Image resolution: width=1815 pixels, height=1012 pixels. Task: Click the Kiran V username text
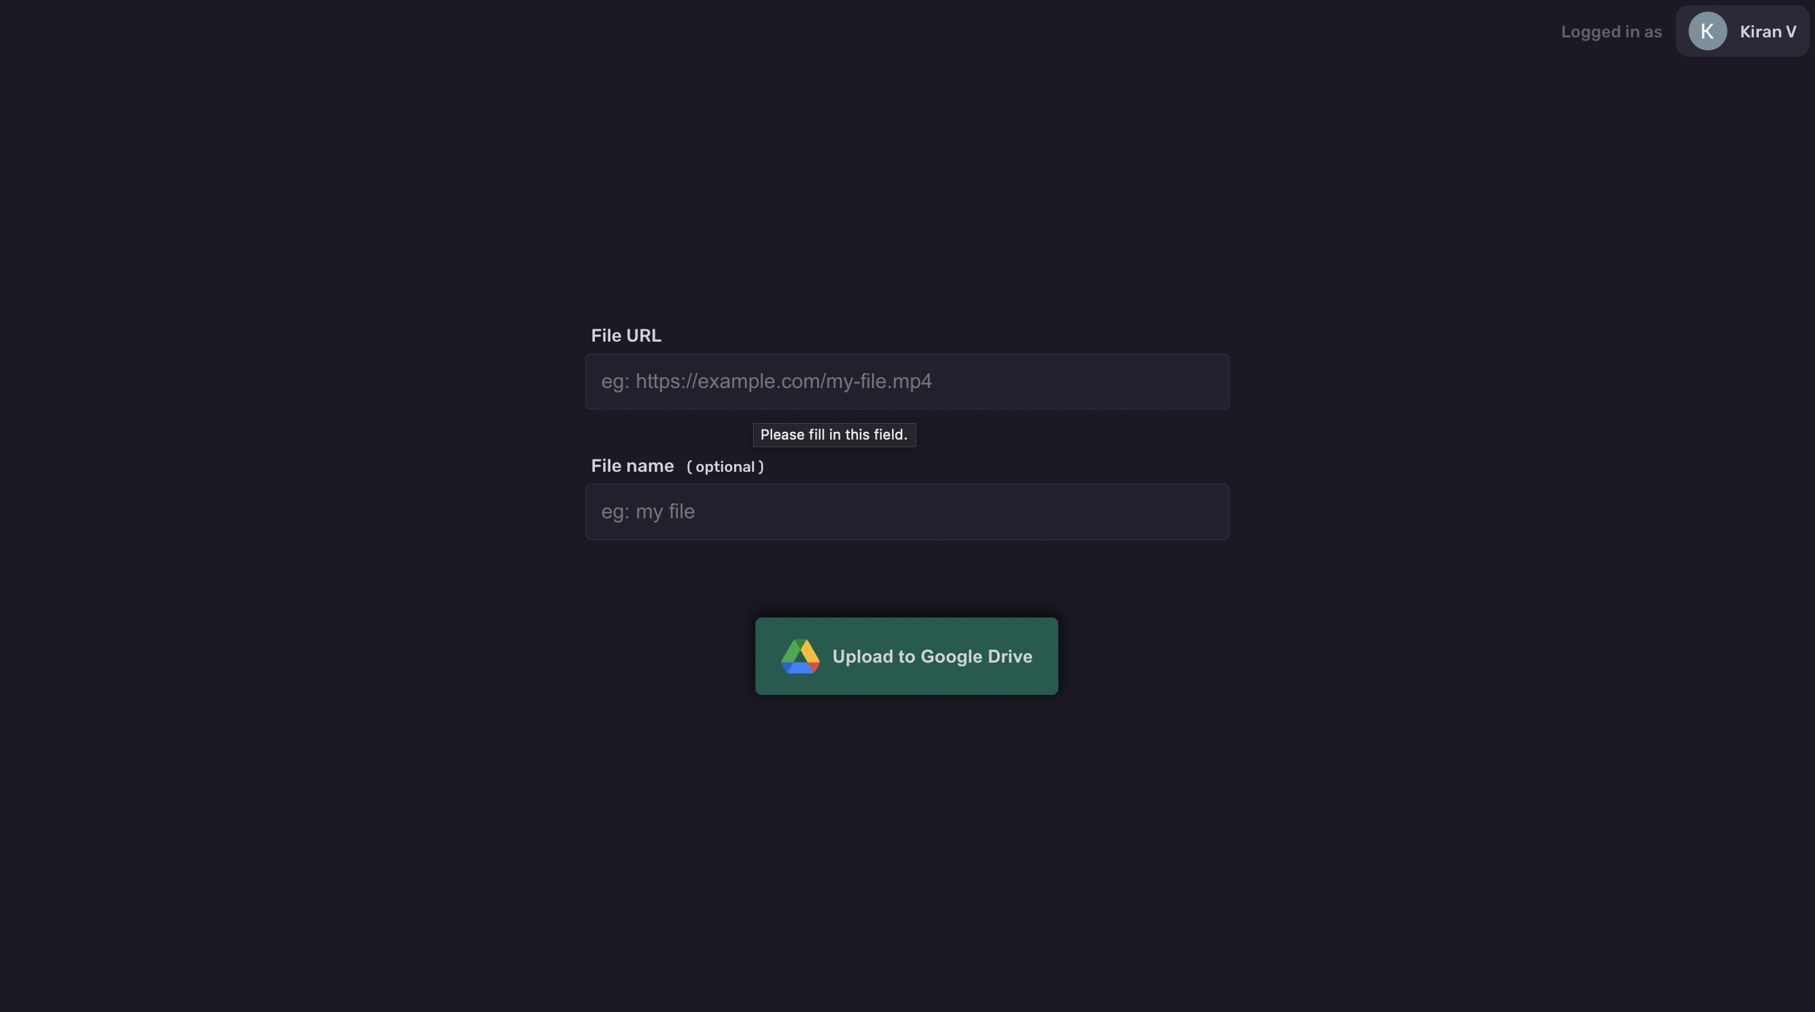pos(1767,32)
